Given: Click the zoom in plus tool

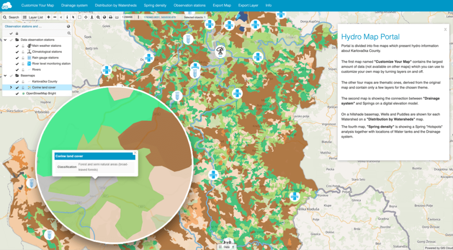Looking at the screenshot, I should pos(48,17).
